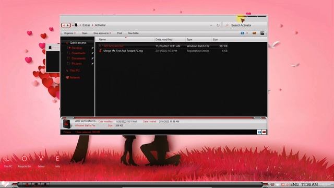Image resolution: width=334 pixels, height=188 pixels.
Task: Click the pin icon next to Documents
Action: [x=92, y=58]
